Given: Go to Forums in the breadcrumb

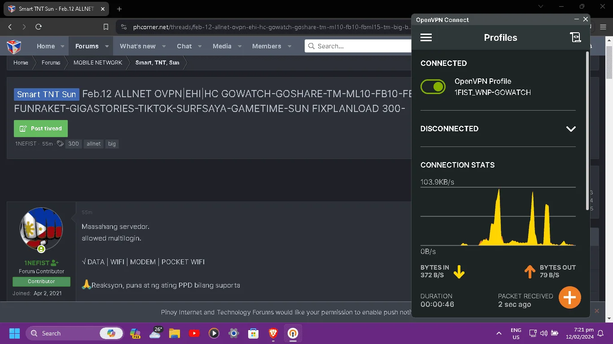Looking at the screenshot, I should point(51,63).
